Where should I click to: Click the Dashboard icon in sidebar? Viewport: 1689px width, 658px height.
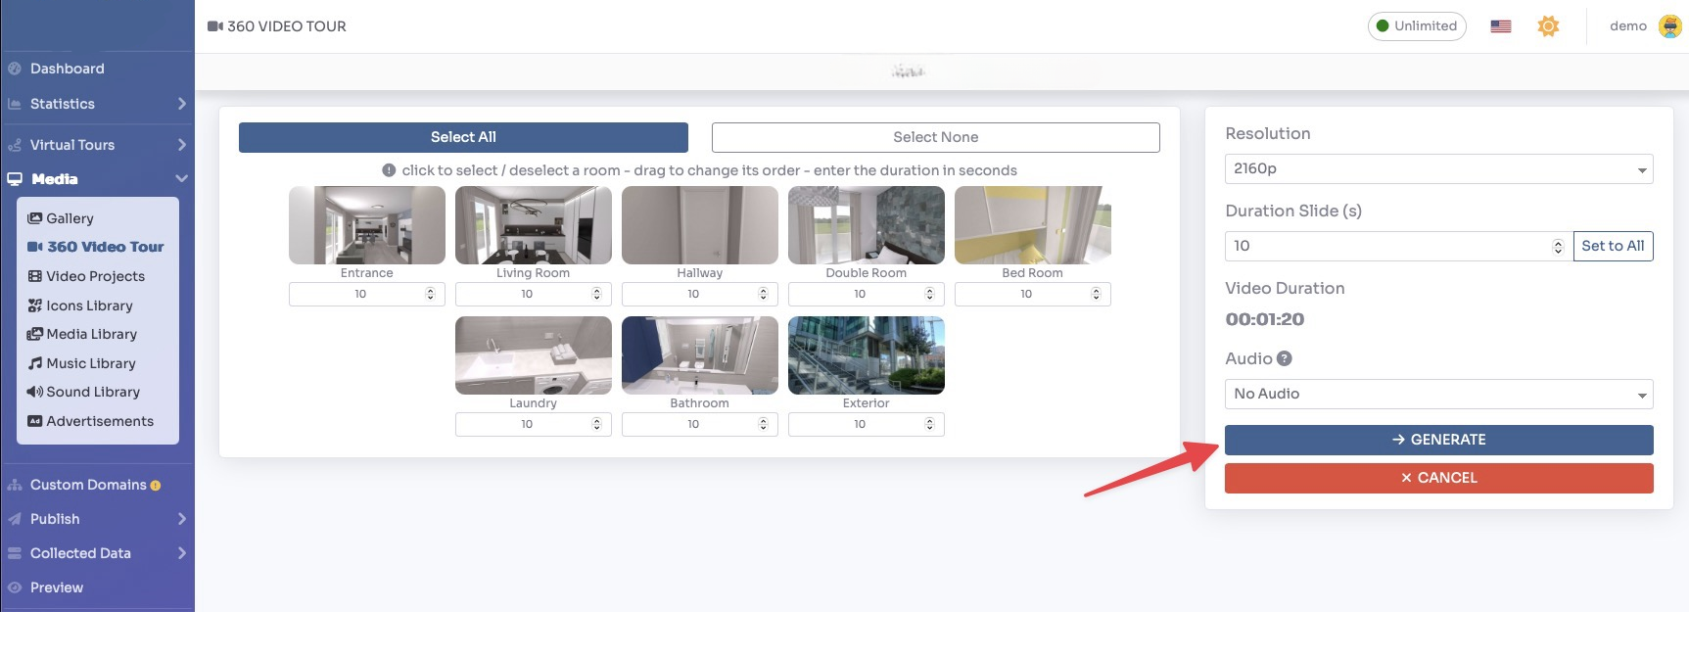coord(15,69)
